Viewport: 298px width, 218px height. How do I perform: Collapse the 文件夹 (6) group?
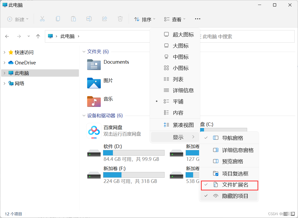(84, 51)
